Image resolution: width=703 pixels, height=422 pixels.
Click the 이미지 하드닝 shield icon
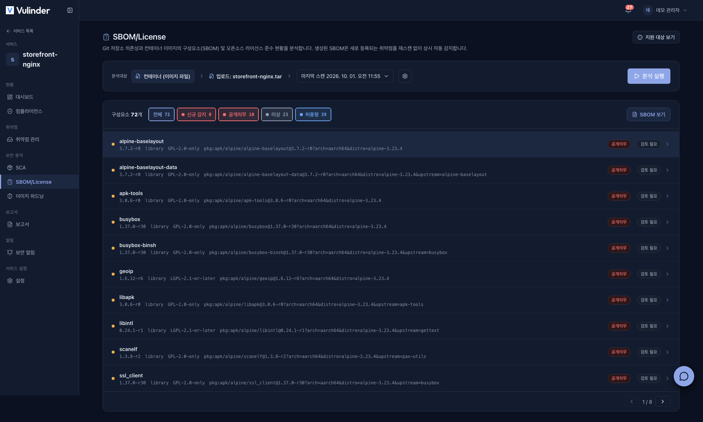click(x=10, y=196)
